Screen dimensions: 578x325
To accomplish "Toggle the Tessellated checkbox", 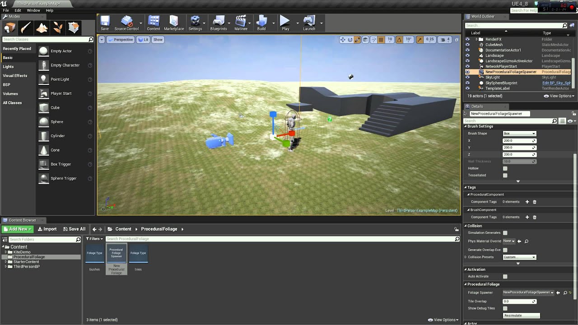I will [x=505, y=175].
